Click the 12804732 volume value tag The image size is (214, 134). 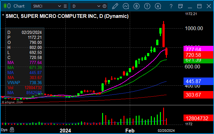coord(198,118)
